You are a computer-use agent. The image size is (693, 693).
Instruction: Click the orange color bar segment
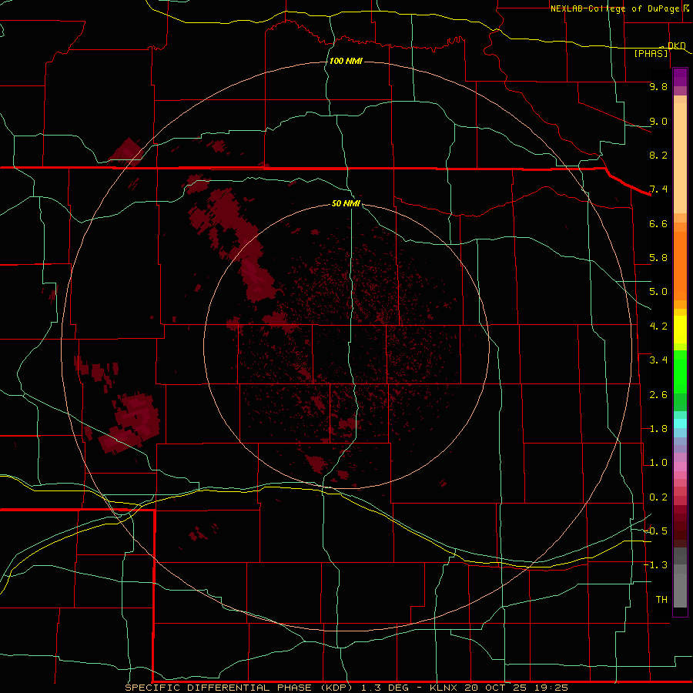(x=680, y=265)
